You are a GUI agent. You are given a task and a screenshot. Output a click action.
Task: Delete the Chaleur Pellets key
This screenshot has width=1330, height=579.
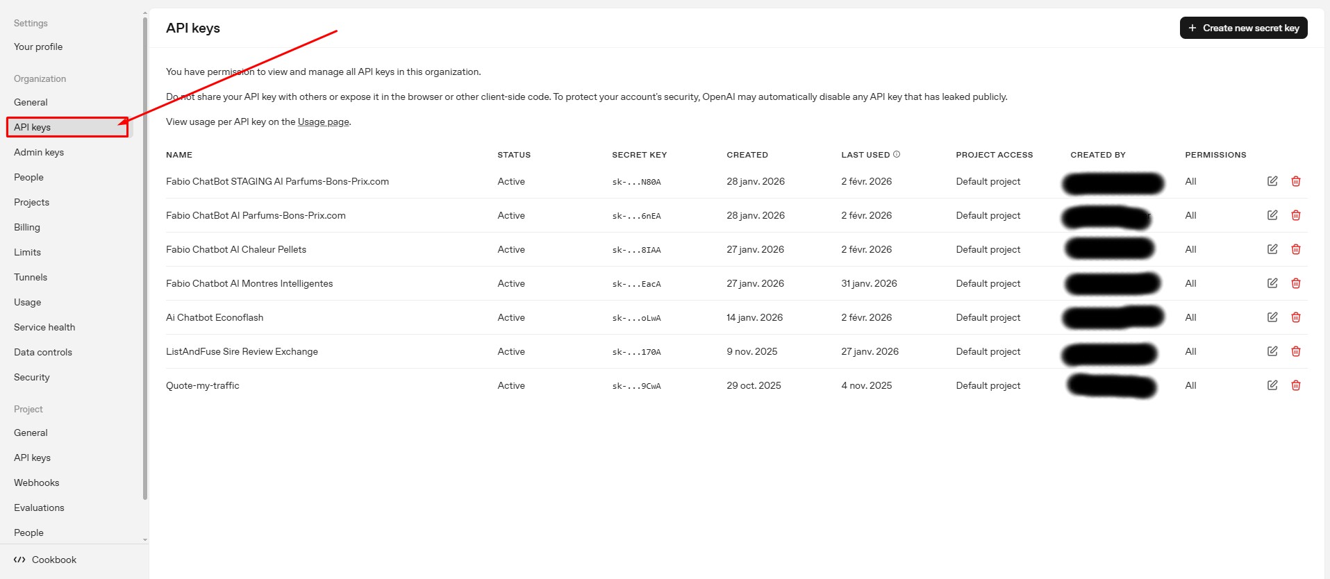pyautogui.click(x=1296, y=249)
